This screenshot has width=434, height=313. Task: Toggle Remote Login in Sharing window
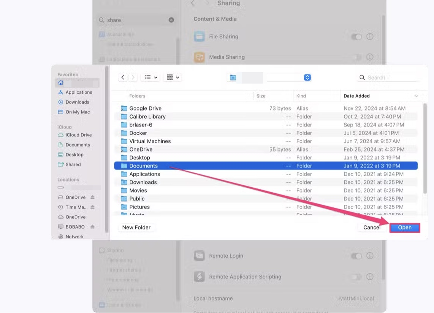[356, 256]
